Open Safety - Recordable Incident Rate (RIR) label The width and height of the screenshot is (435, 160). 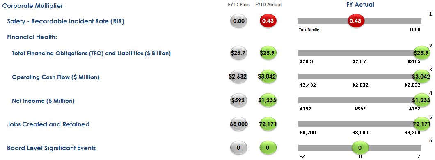[x=66, y=22]
